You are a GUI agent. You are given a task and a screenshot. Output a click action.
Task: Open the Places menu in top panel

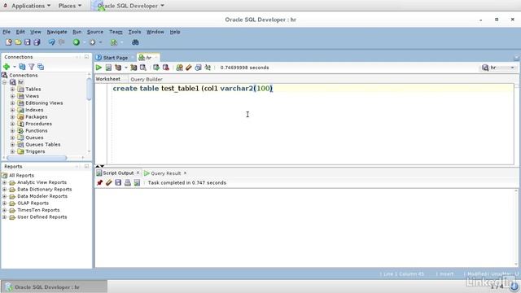coord(70,6)
